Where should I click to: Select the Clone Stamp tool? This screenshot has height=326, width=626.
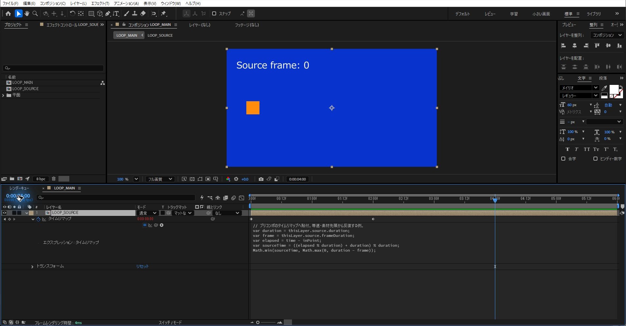coord(135,13)
